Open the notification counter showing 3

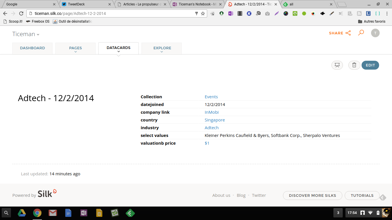338,213
